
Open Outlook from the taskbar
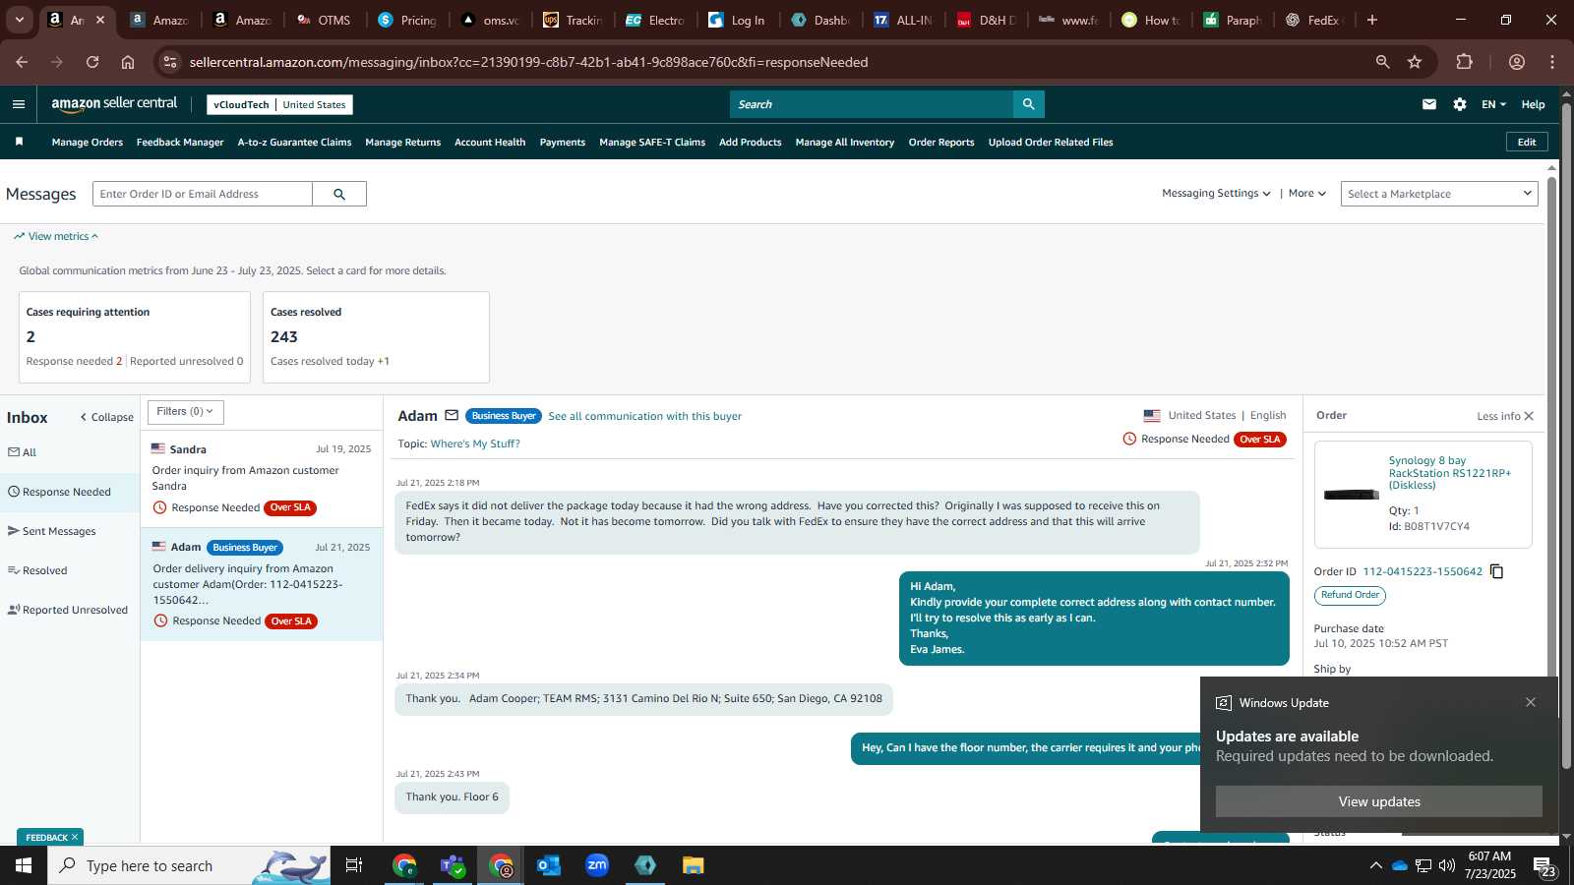pos(549,865)
